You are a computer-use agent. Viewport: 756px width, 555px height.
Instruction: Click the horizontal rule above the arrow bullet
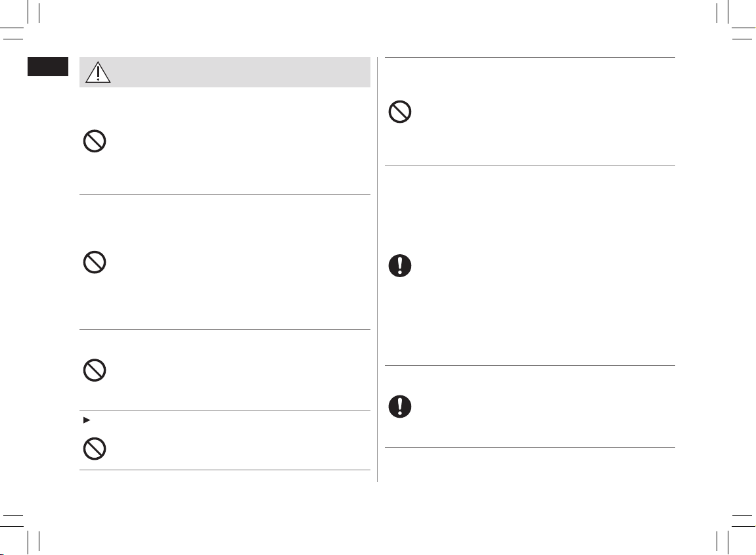click(x=225, y=411)
